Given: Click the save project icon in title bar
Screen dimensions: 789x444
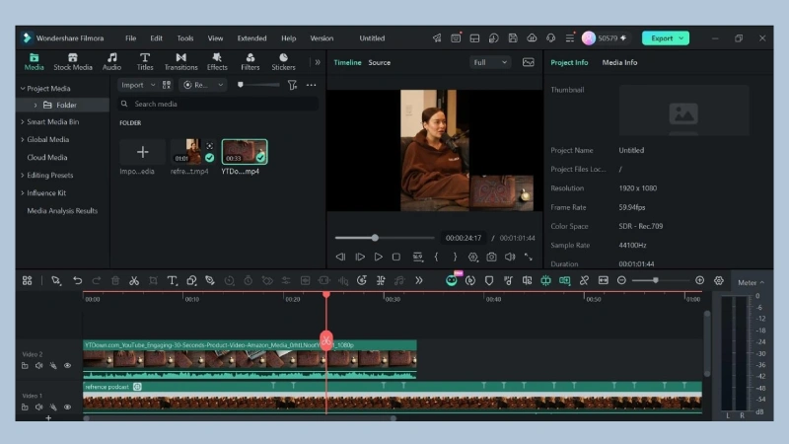Looking at the screenshot, I should point(513,38).
